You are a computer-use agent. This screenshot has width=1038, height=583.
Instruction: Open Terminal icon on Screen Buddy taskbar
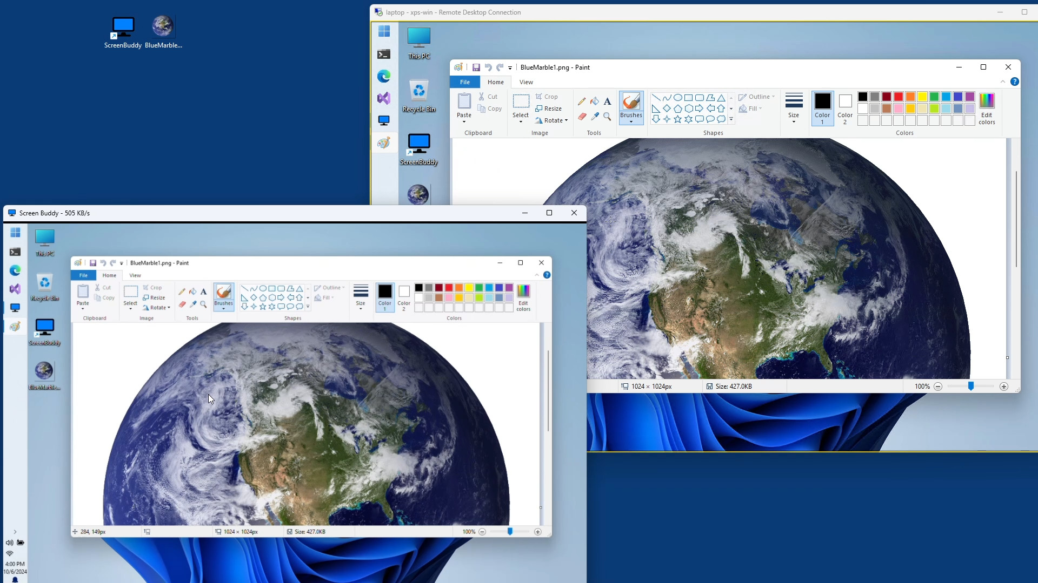(x=15, y=252)
